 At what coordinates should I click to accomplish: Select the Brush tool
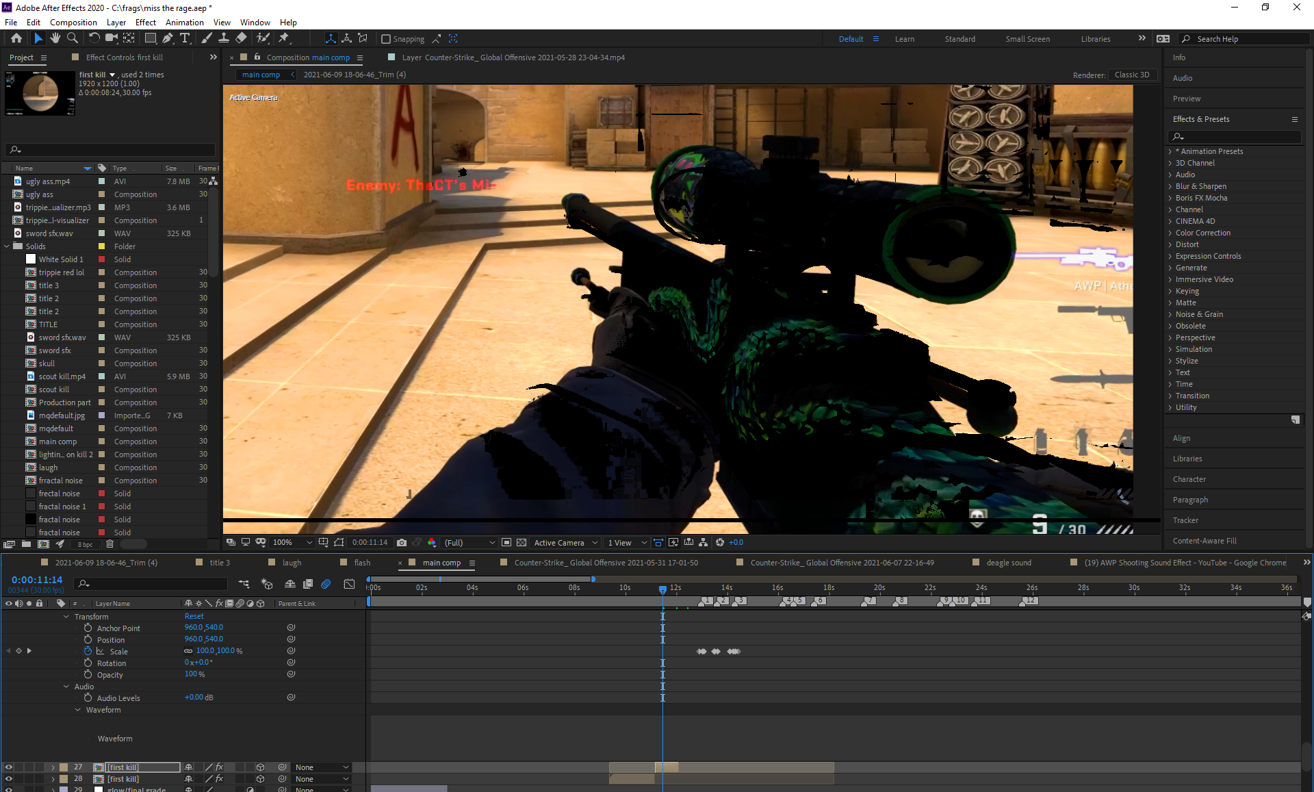click(x=206, y=38)
